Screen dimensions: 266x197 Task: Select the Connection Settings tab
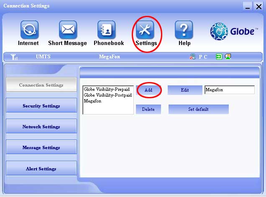pyautogui.click(x=41, y=85)
